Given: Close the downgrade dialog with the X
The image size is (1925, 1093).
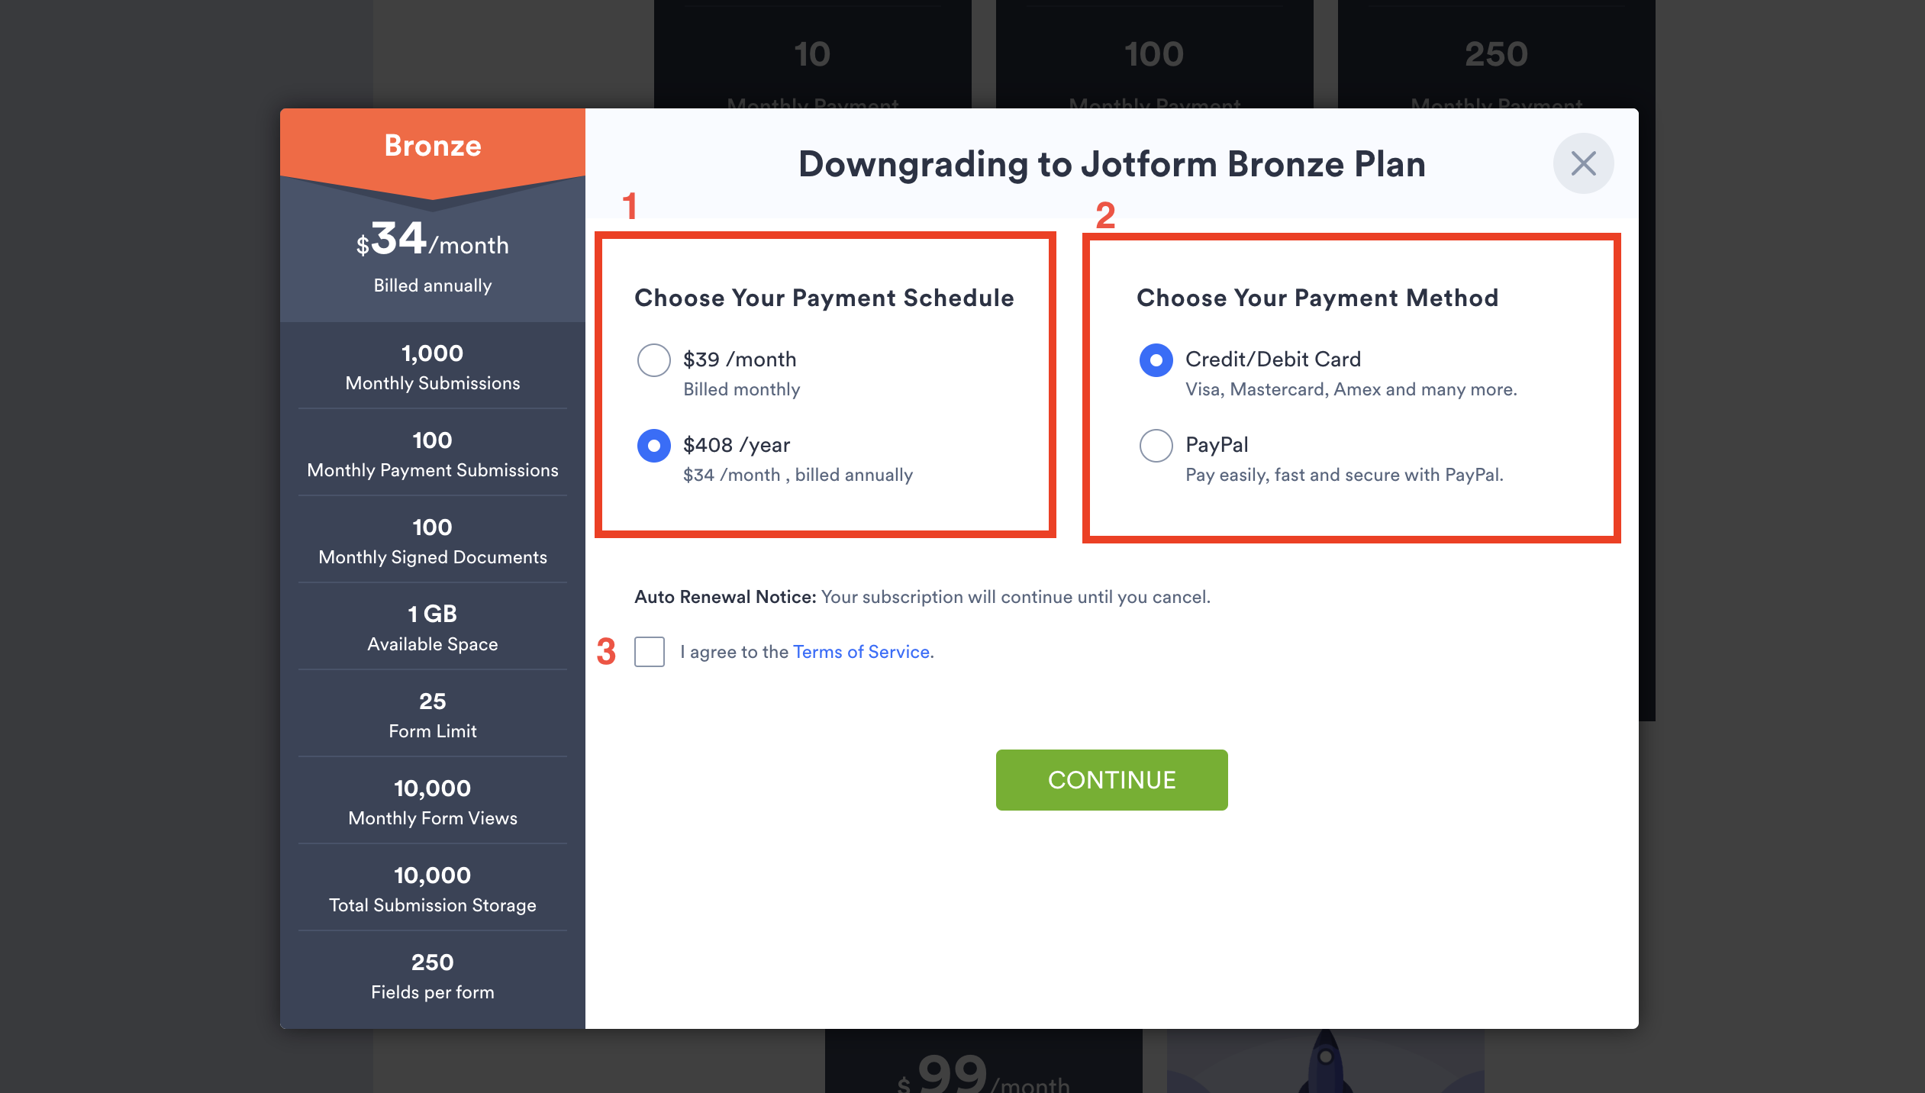Looking at the screenshot, I should (x=1583, y=163).
